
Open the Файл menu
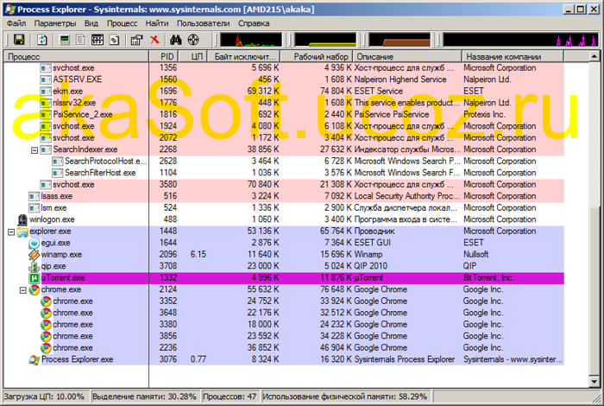(16, 23)
